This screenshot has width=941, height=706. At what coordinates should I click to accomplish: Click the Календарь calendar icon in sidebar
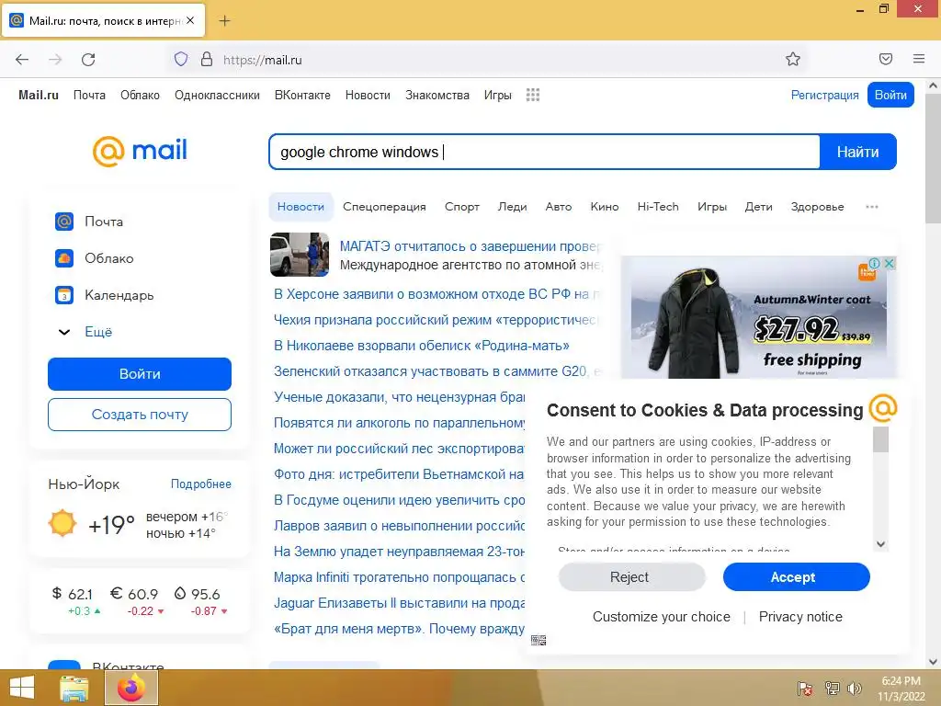coord(64,295)
